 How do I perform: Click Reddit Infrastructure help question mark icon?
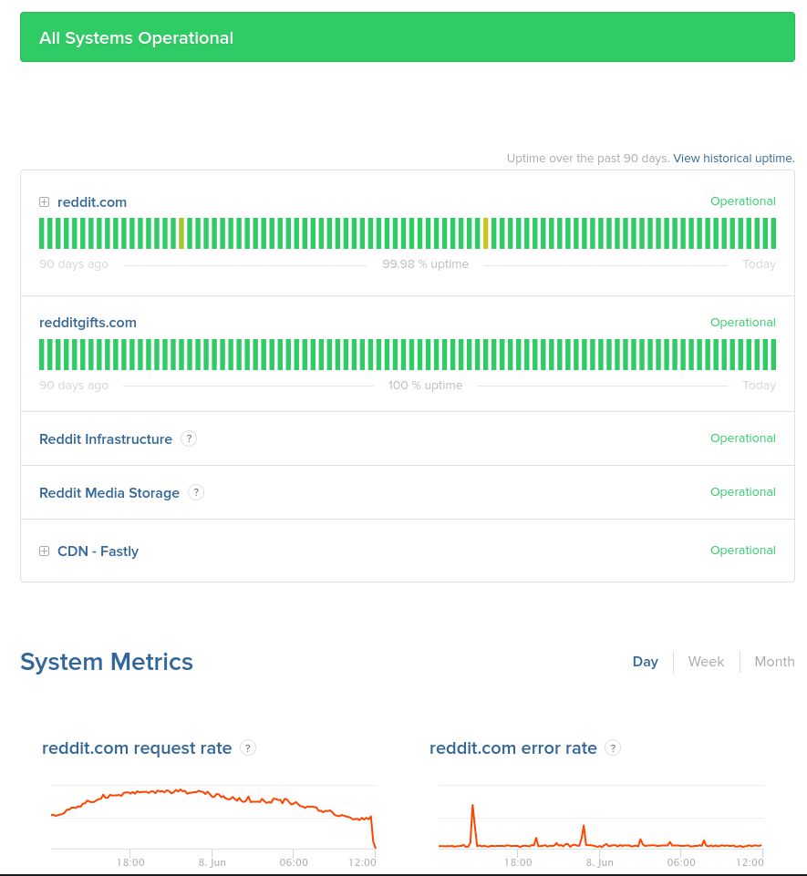[x=189, y=438]
